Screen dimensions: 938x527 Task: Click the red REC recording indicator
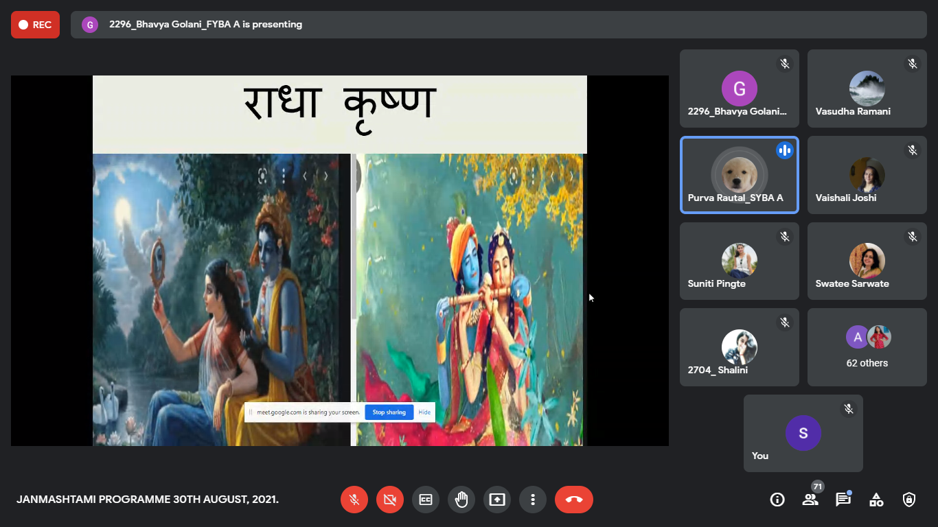[x=35, y=25]
